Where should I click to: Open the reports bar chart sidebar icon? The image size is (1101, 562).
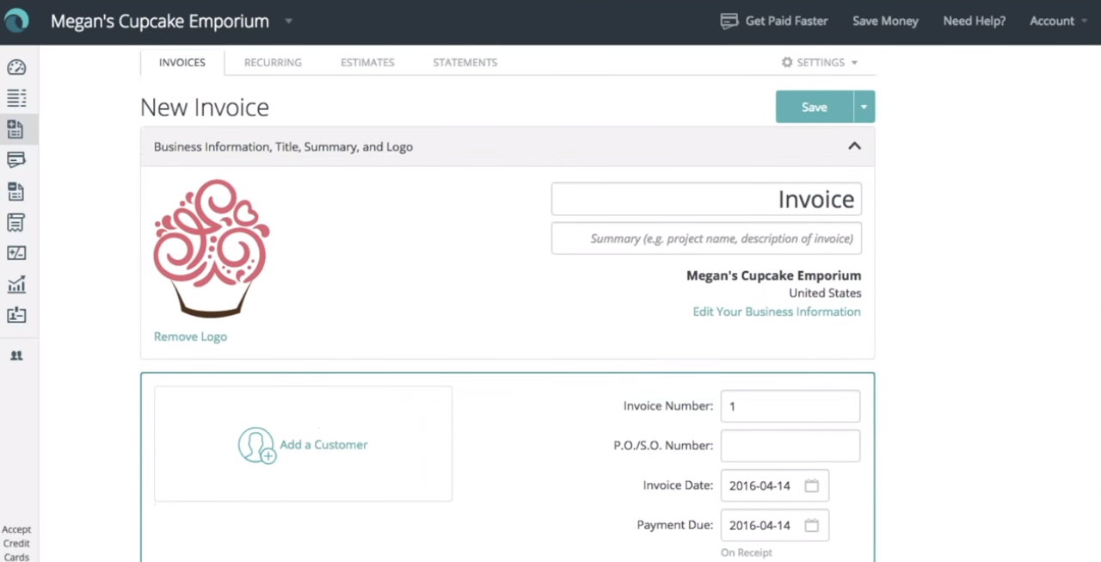tap(16, 284)
